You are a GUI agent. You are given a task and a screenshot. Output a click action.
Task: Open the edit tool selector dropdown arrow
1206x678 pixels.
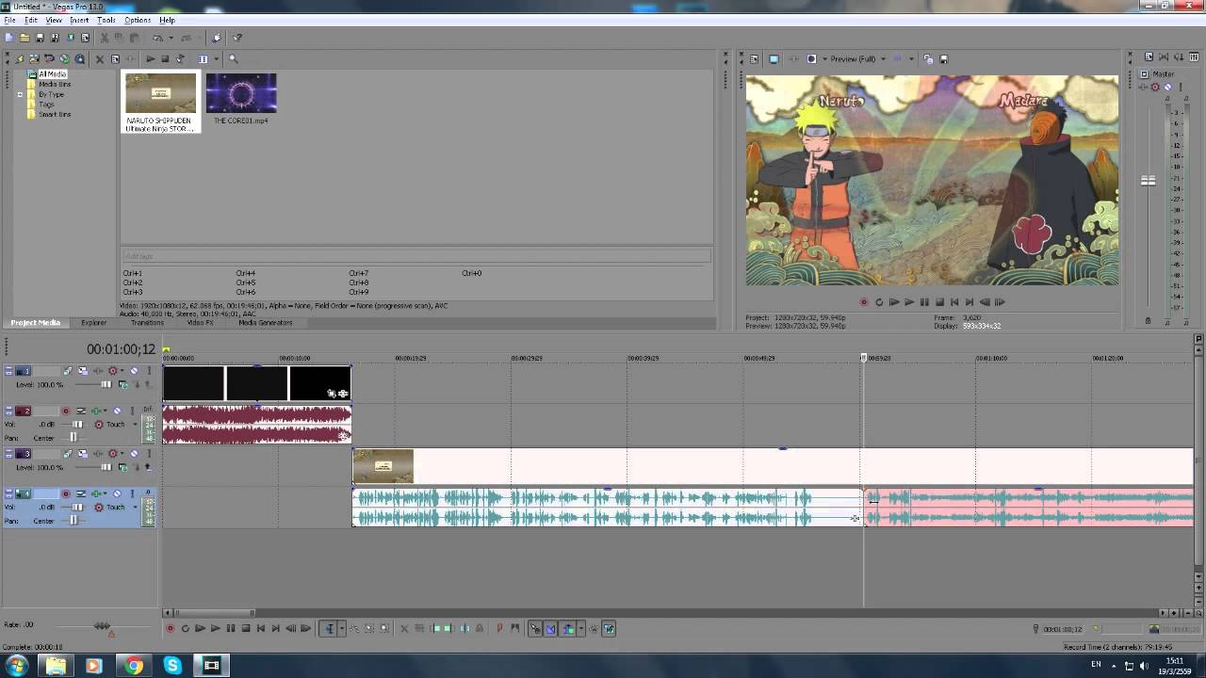point(341,628)
